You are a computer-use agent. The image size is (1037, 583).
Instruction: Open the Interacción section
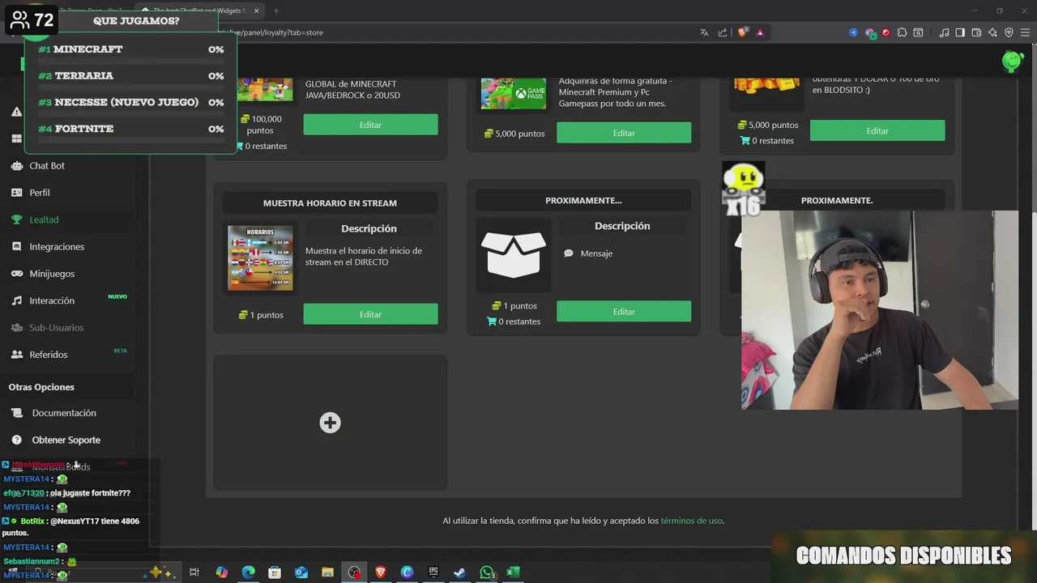(x=52, y=300)
